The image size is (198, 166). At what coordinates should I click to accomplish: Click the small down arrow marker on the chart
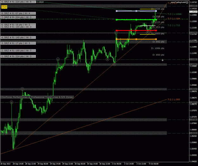point(163,60)
